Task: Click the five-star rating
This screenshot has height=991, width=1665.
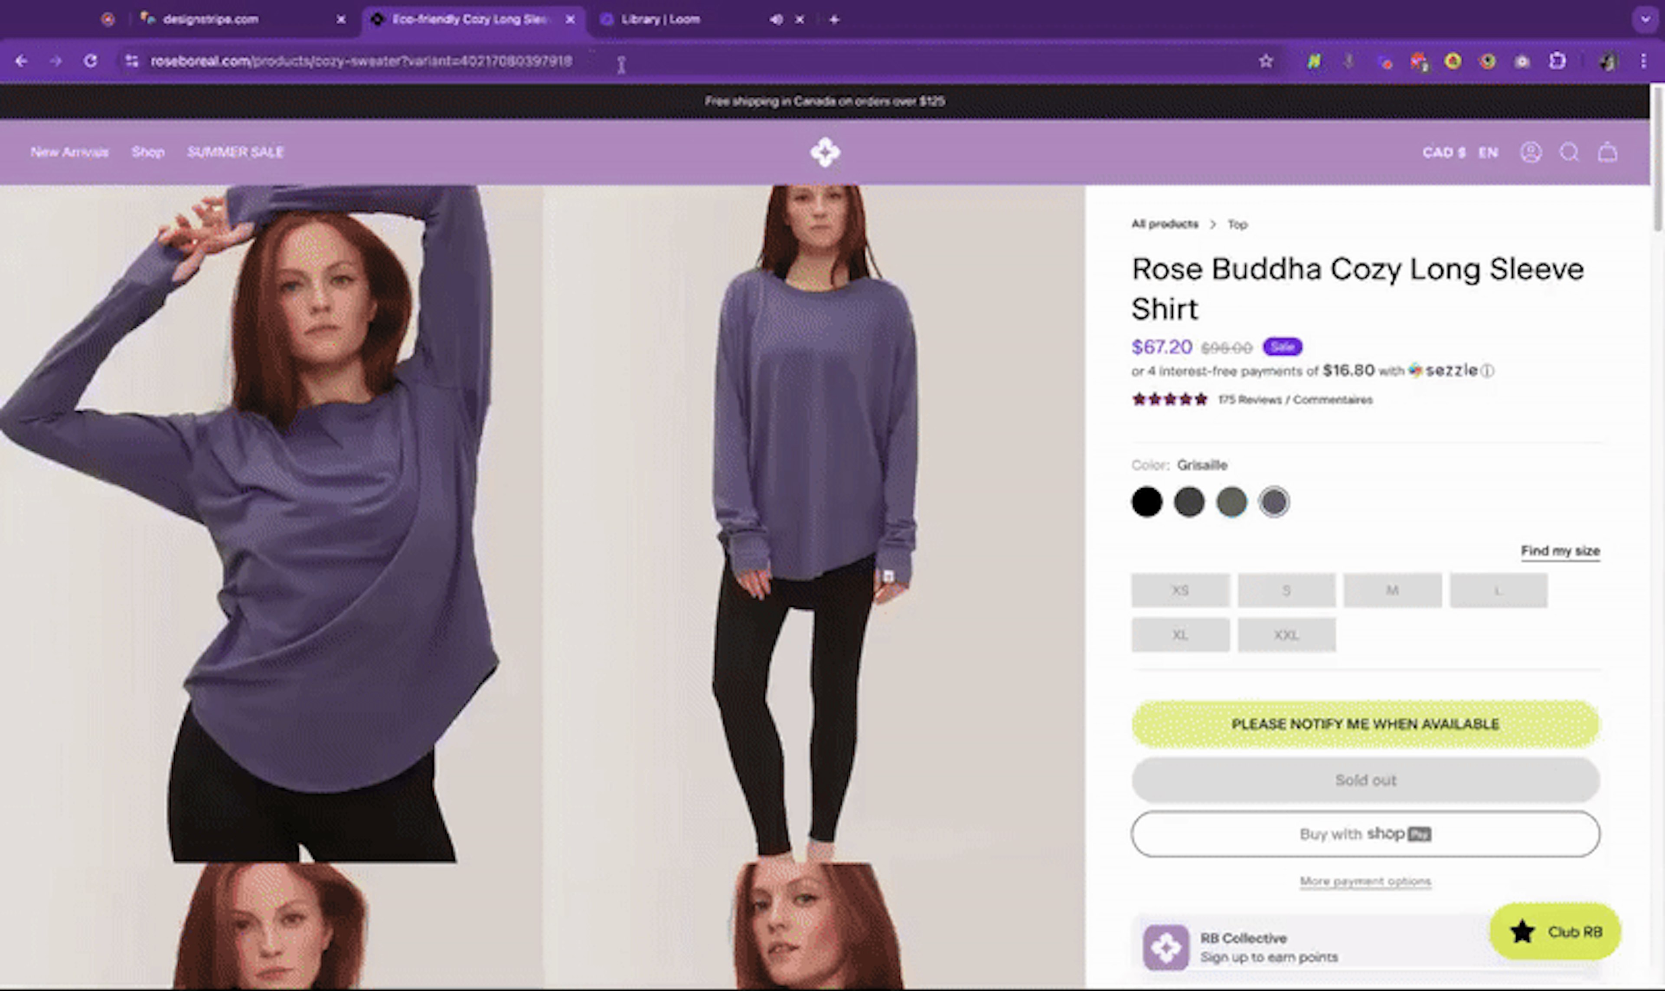Action: tap(1170, 399)
